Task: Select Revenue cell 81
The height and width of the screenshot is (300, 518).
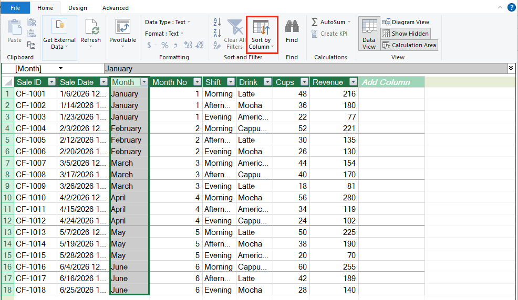Action: 334,186
